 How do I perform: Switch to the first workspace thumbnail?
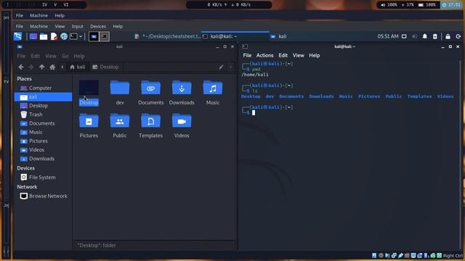(94, 36)
